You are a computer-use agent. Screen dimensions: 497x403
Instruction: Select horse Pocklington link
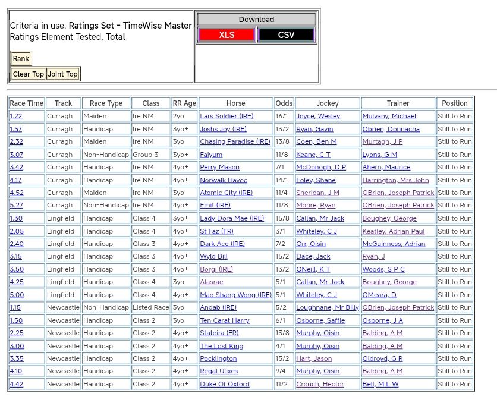pos(218,359)
